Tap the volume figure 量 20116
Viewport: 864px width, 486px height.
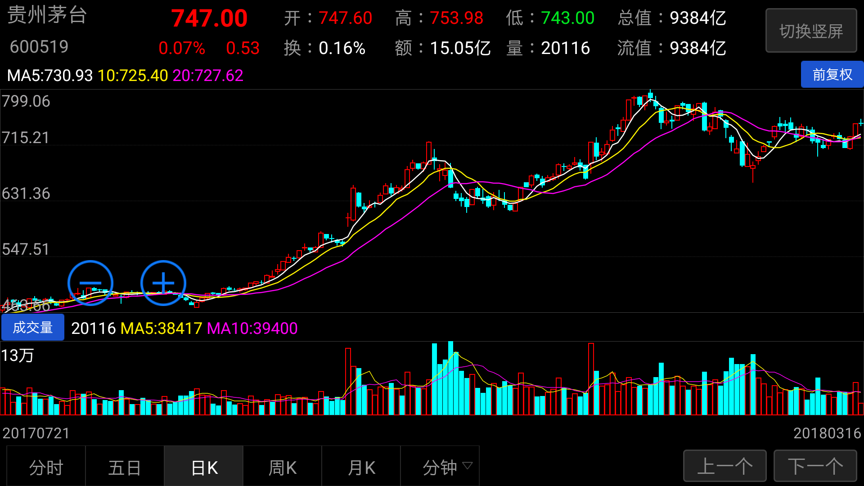pos(548,48)
